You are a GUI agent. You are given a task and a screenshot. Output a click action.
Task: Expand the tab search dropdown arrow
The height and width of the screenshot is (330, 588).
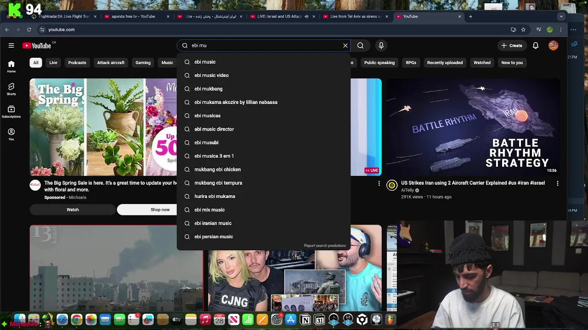[x=561, y=16]
